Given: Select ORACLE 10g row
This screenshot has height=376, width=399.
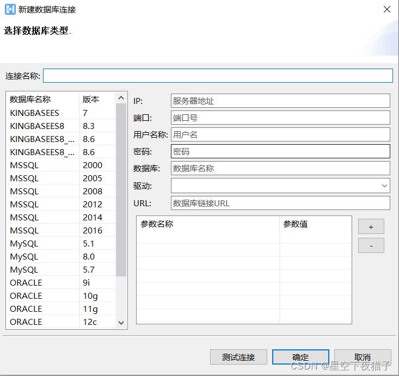Looking at the screenshot, I should (x=61, y=295).
